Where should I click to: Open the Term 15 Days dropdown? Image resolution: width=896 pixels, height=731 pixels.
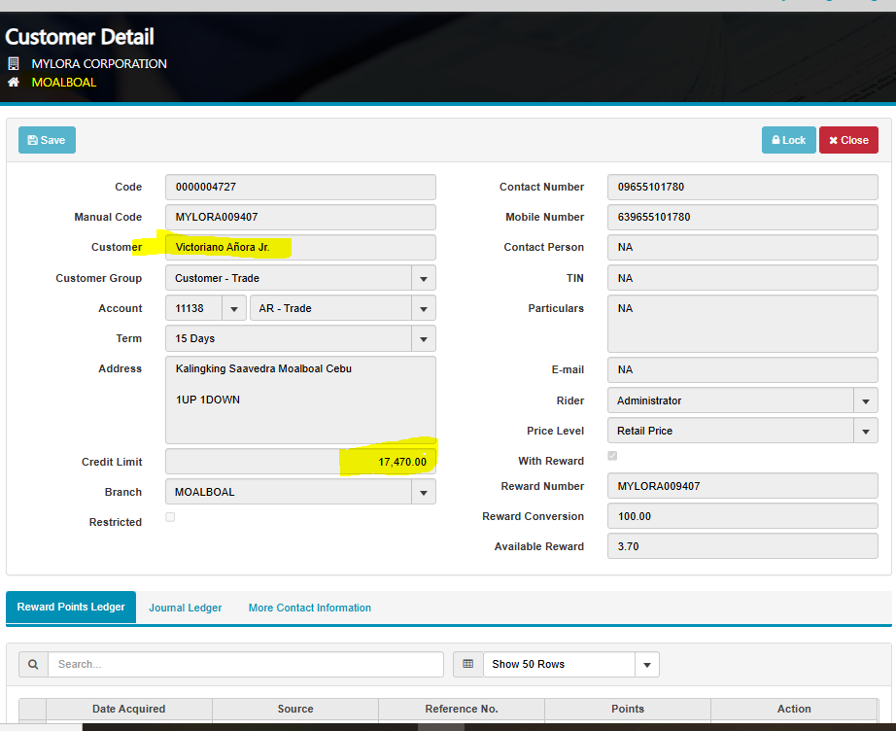coord(423,338)
